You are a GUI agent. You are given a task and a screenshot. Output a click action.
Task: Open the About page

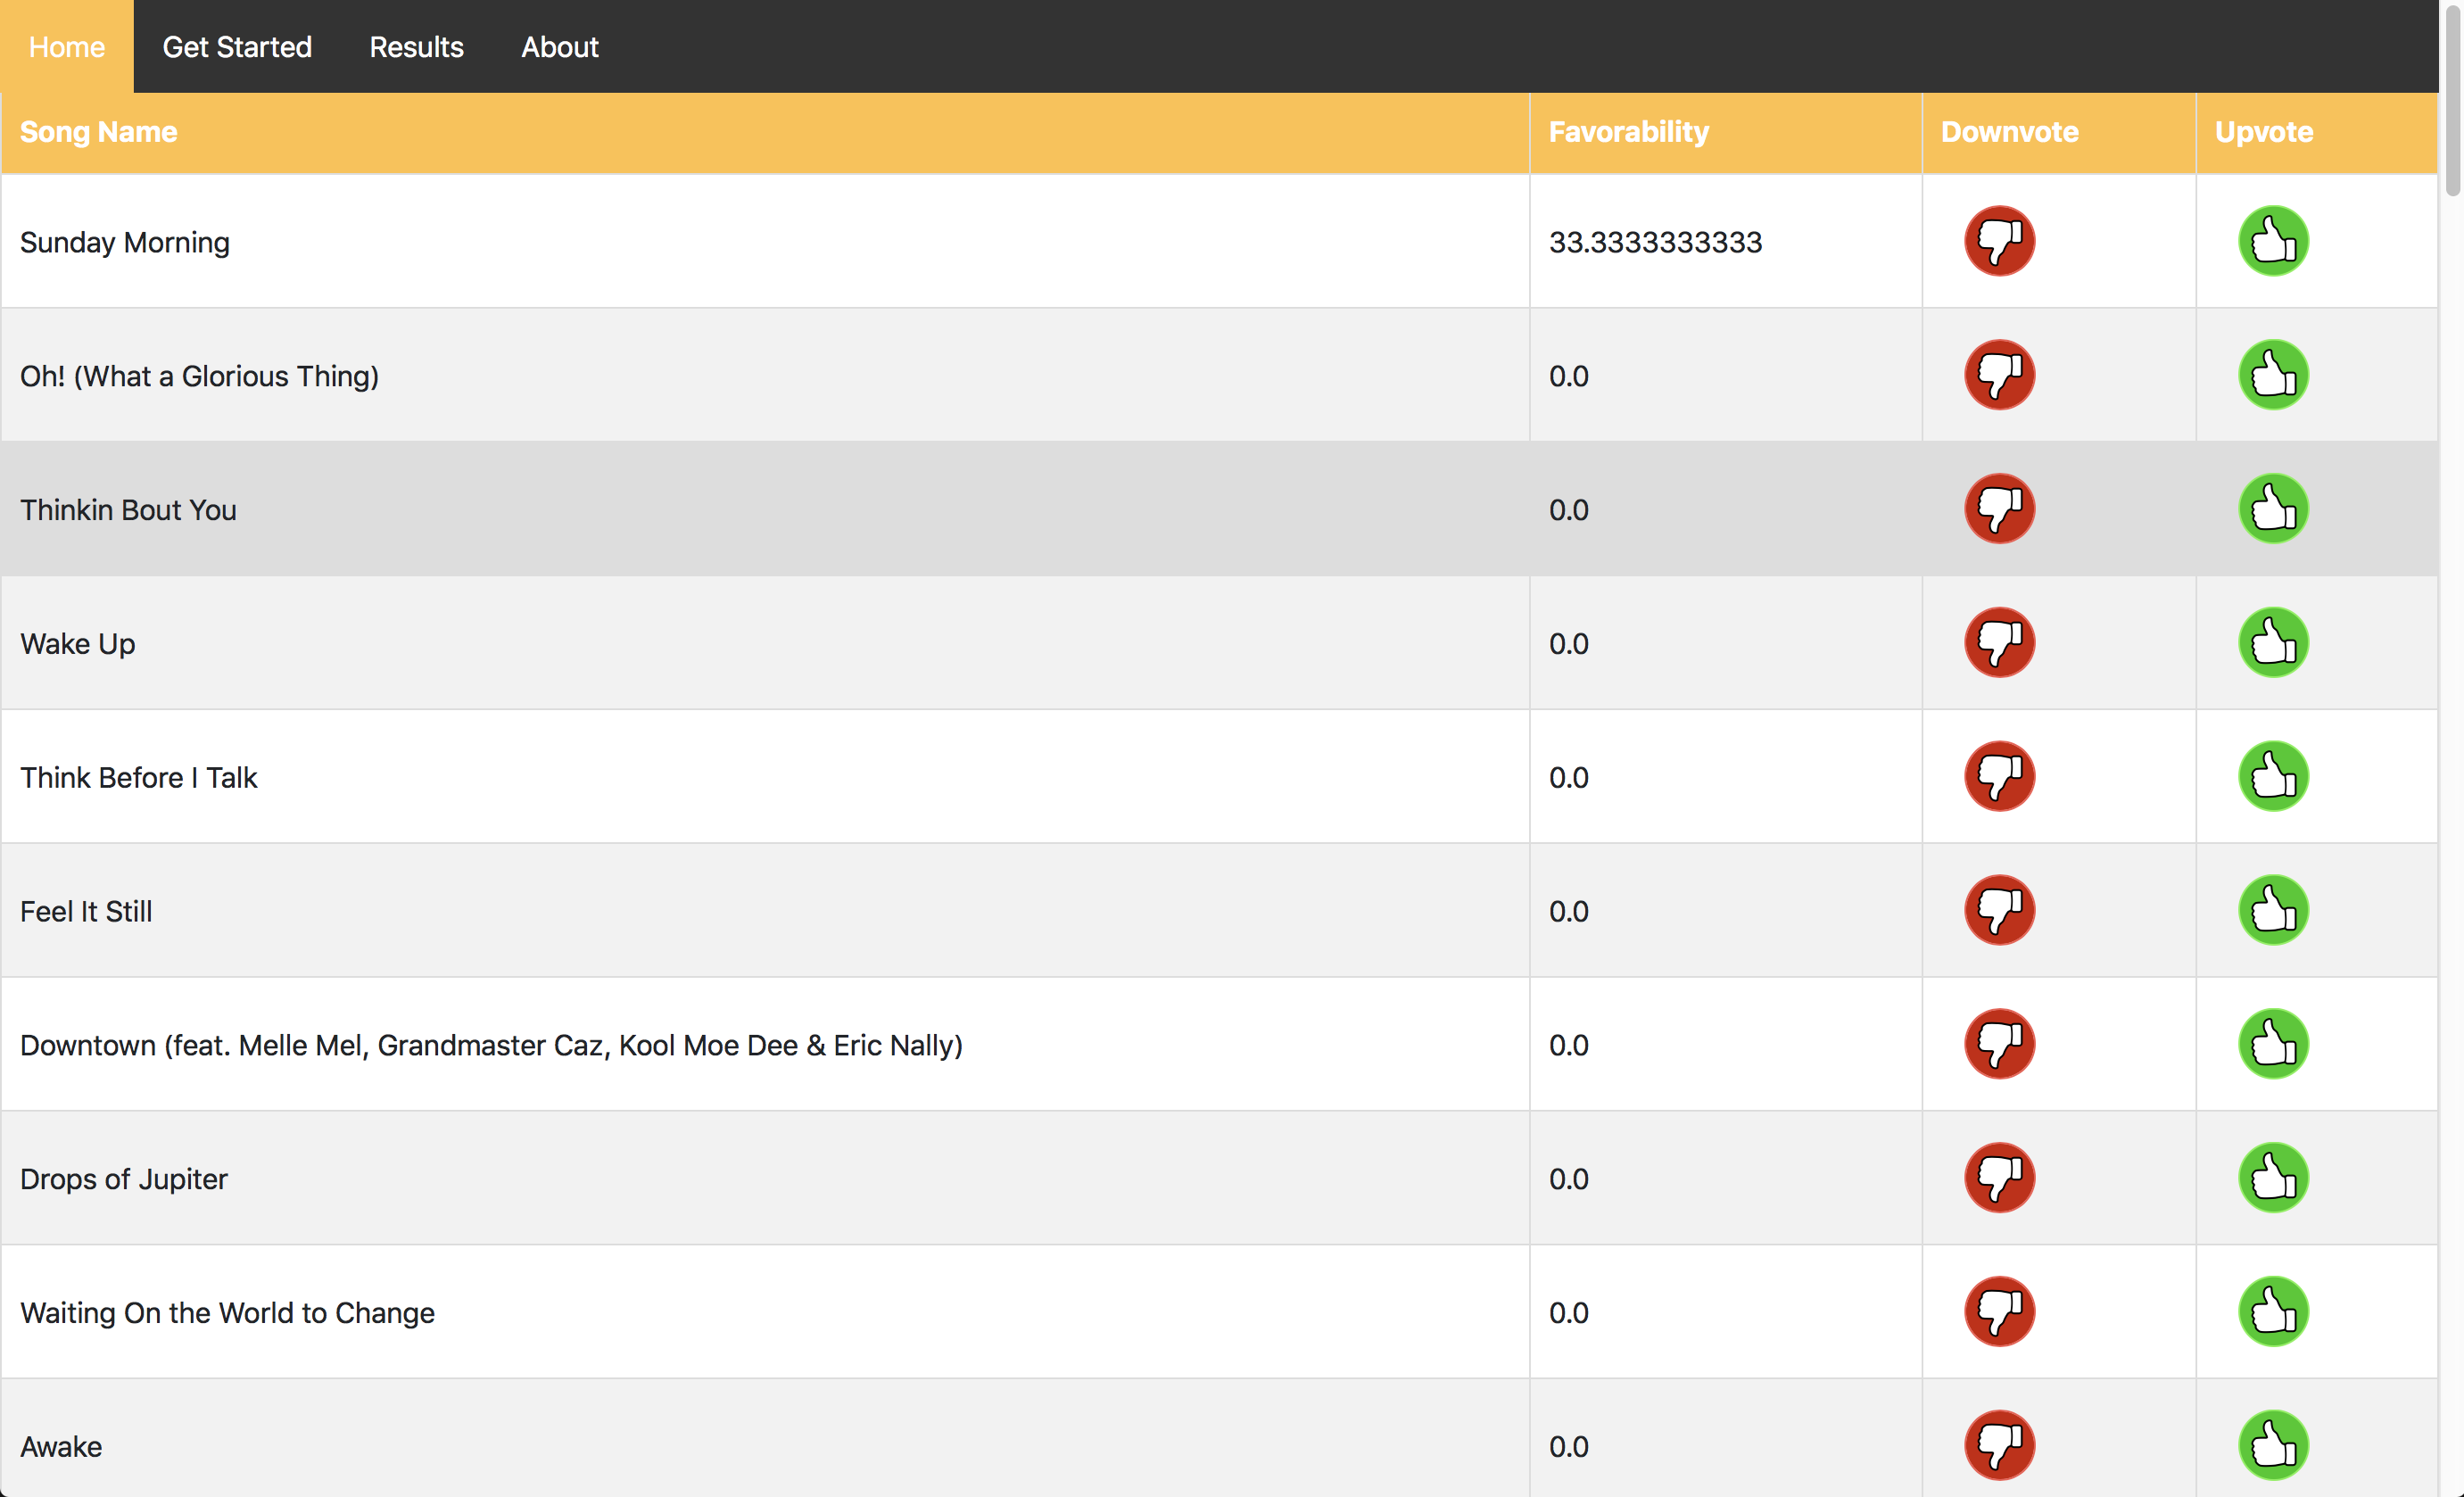(559, 47)
